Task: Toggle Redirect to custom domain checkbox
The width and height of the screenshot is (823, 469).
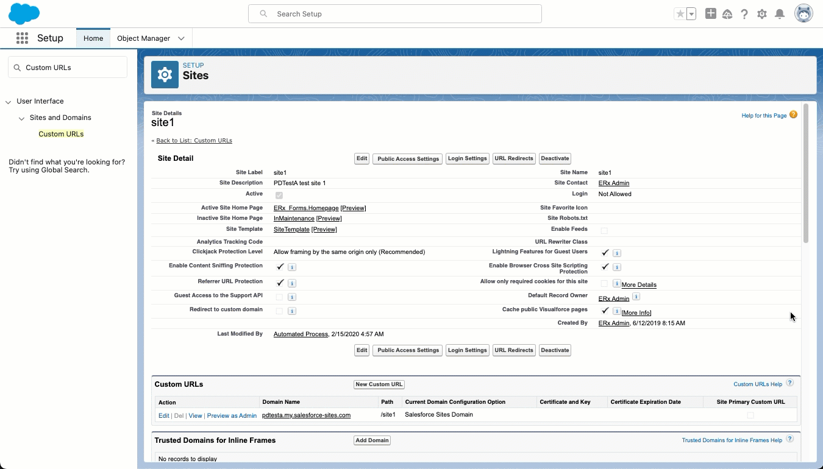Action: [279, 311]
